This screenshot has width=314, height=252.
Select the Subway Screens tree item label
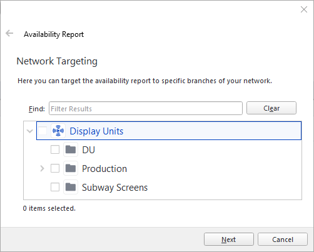(x=115, y=188)
